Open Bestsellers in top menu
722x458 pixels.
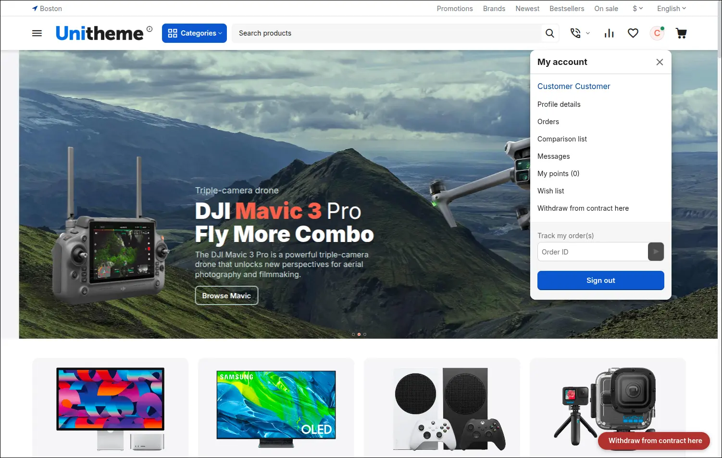tap(567, 9)
